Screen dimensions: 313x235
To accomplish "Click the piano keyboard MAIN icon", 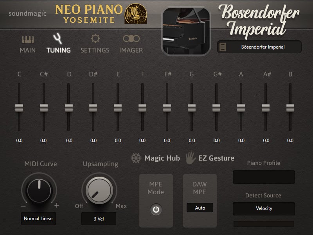I will (x=28, y=39).
